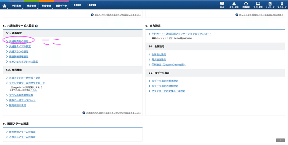Open the 統計データ menu tab
This screenshot has height=145, width=288.
coord(62,6)
